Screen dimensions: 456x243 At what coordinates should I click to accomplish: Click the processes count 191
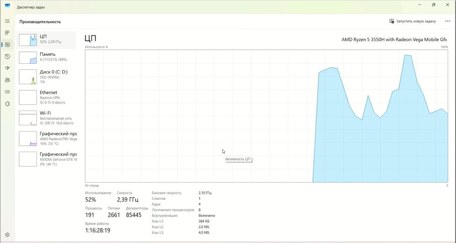tap(89, 215)
